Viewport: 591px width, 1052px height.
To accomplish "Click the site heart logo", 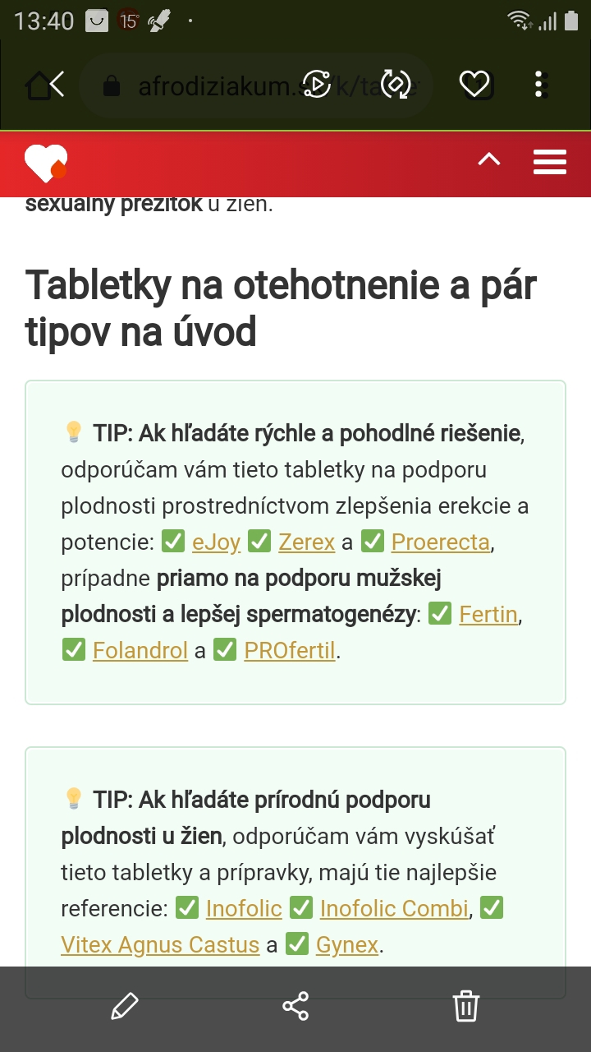I will coord(46,163).
